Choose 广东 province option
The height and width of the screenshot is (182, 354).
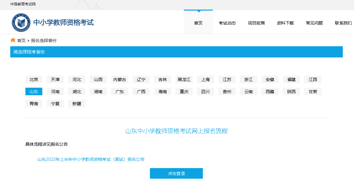(x=120, y=92)
